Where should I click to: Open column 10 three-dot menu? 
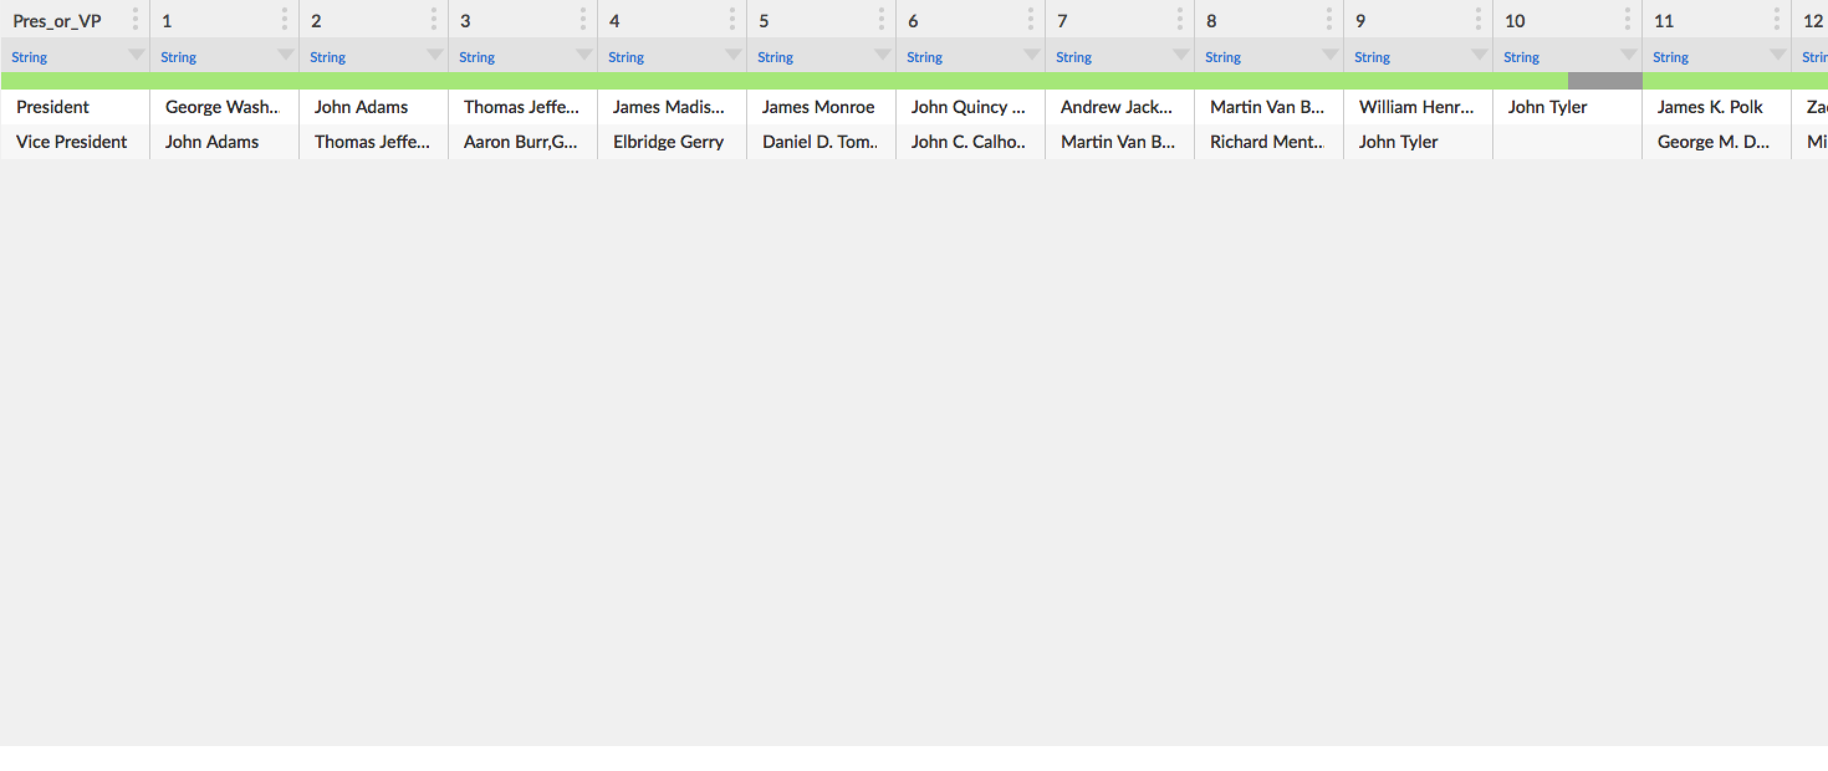[1628, 20]
